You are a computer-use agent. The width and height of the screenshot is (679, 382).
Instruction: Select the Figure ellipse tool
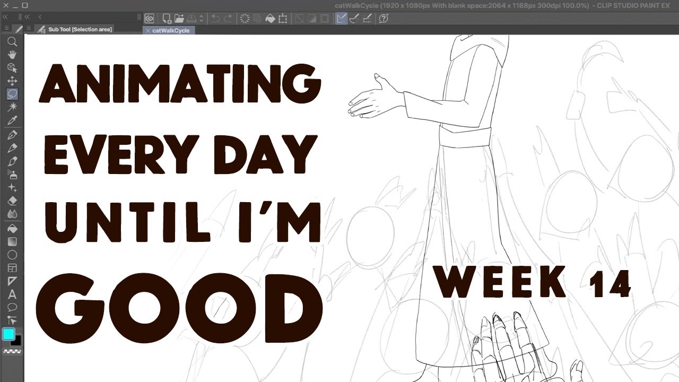pyautogui.click(x=12, y=255)
